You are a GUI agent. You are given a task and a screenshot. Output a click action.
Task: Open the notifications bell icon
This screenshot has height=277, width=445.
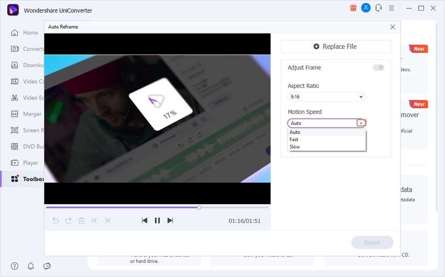click(31, 266)
